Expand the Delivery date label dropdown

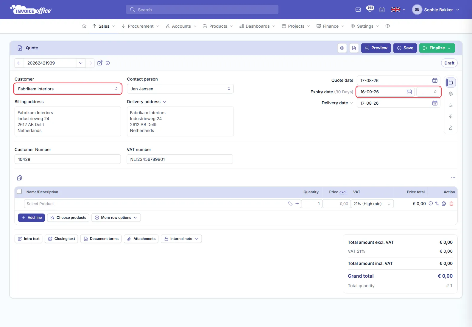[x=351, y=103]
